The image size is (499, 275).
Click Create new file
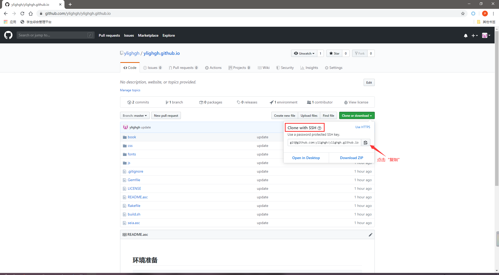(285, 115)
